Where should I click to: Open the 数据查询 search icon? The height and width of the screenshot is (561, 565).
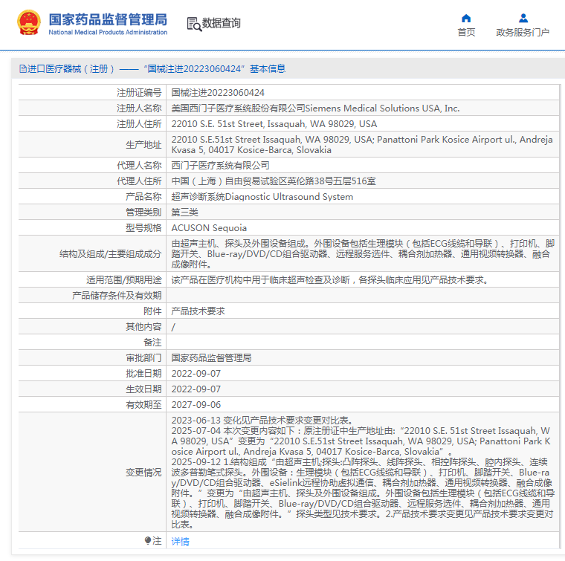pos(193,24)
